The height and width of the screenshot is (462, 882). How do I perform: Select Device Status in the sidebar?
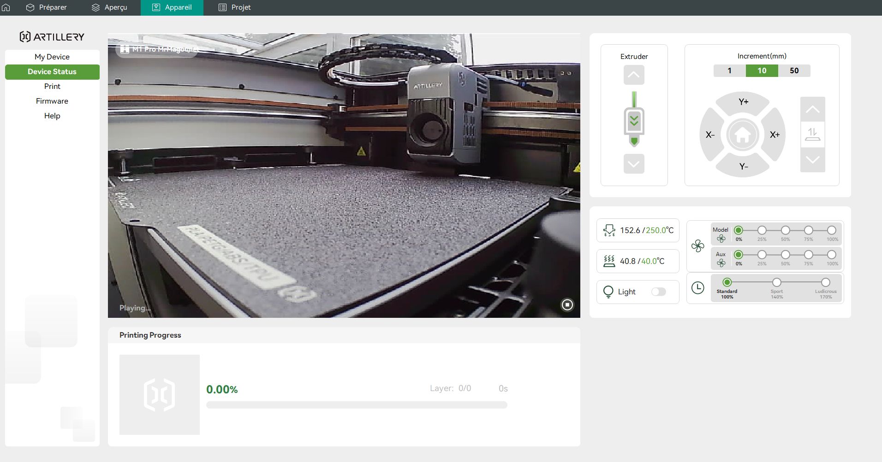pyautogui.click(x=52, y=71)
